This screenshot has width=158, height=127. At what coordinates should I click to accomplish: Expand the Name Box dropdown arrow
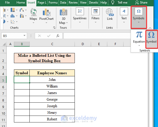tap(24, 35)
